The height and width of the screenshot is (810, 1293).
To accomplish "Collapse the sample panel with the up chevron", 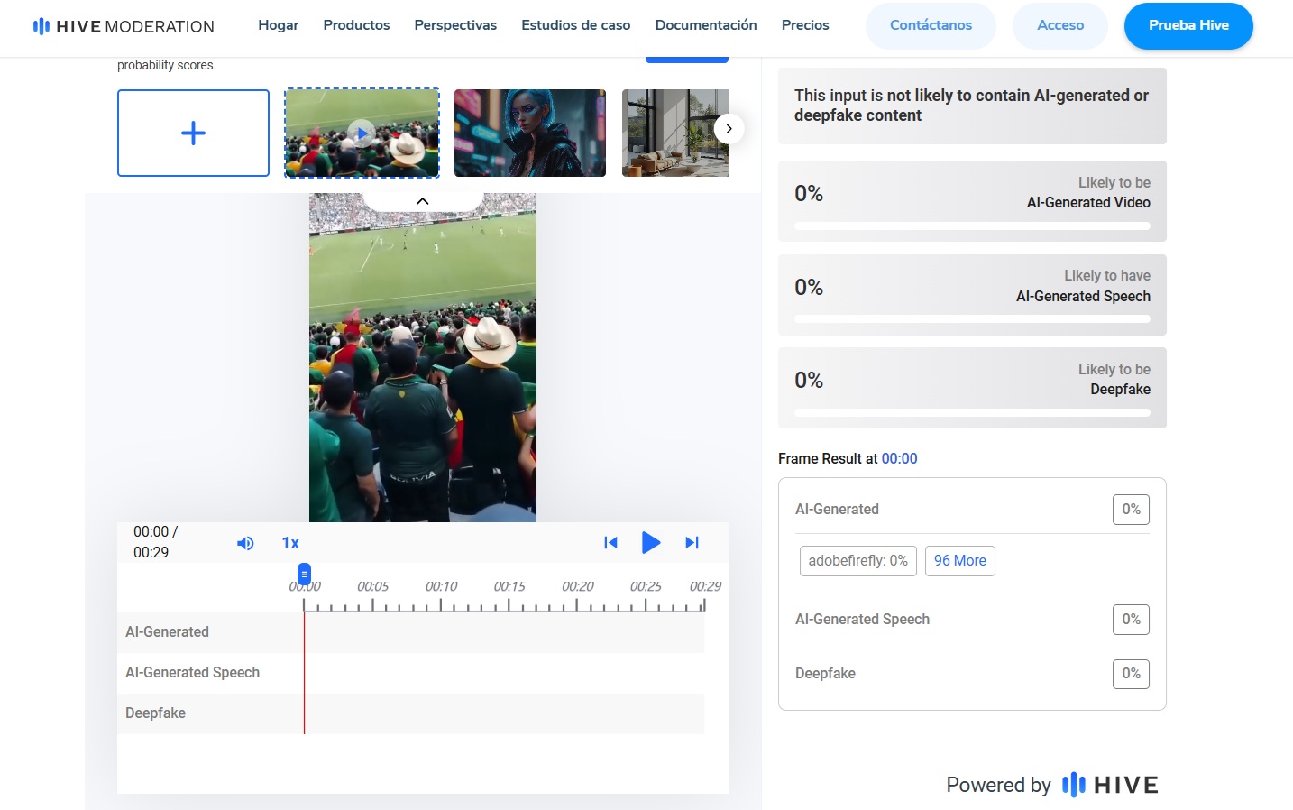I will click(422, 201).
